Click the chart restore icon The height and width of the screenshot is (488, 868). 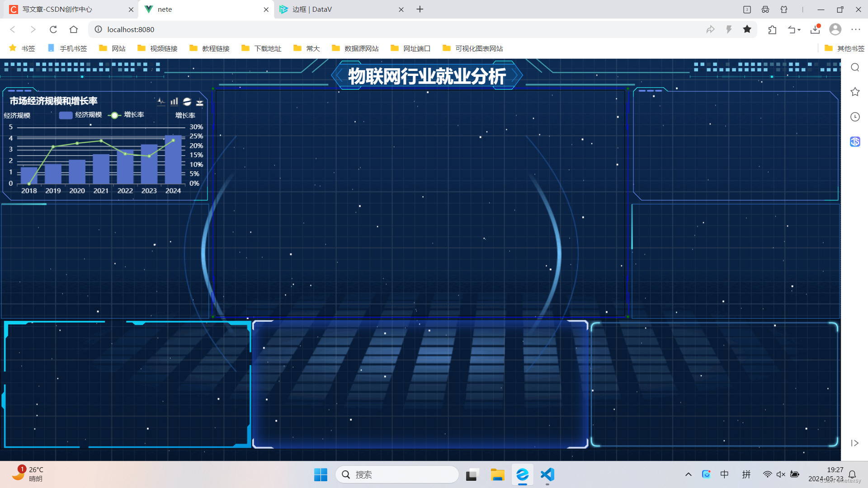pyautogui.click(x=187, y=102)
